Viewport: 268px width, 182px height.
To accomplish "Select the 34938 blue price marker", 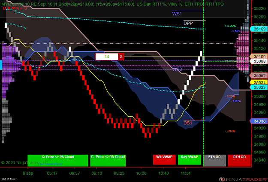I will (x=259, y=121).
